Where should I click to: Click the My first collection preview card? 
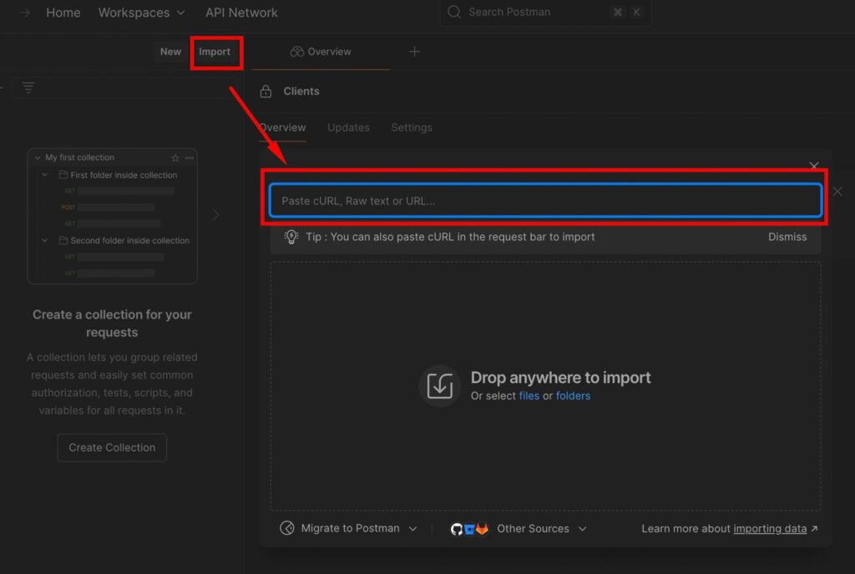coord(113,215)
